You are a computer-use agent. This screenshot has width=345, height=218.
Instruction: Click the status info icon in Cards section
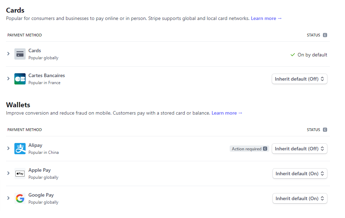click(325, 35)
